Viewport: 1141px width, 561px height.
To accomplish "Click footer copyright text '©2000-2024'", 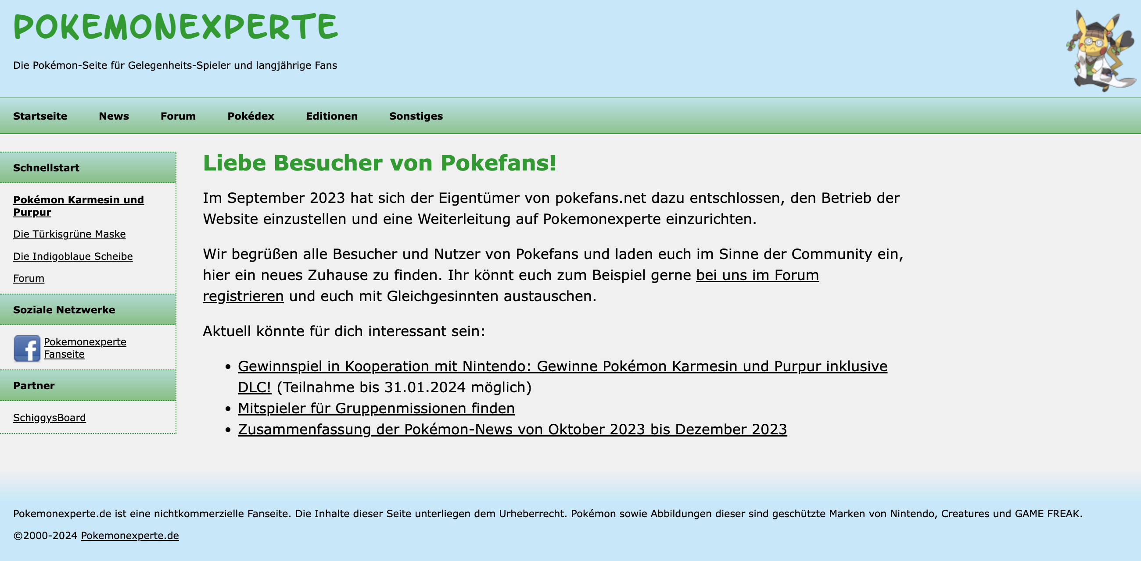I will [45, 535].
